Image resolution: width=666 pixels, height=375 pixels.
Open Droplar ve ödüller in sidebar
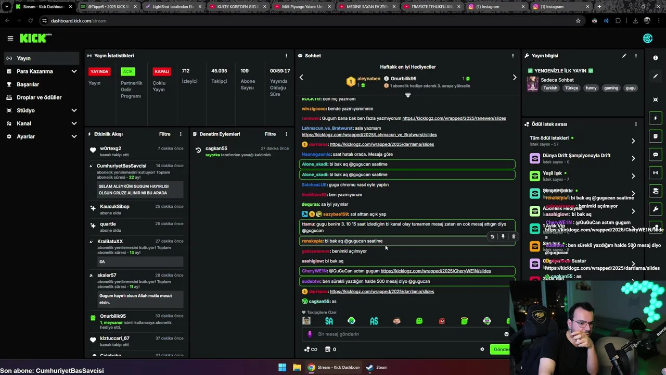tap(41, 97)
